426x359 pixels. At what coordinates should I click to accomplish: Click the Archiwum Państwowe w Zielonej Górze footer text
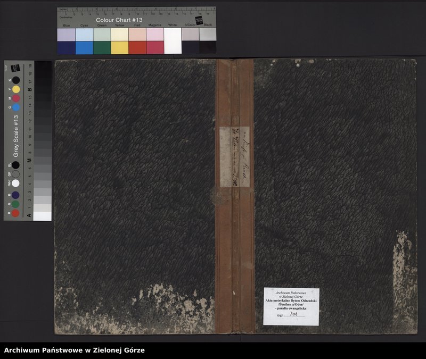75,349
